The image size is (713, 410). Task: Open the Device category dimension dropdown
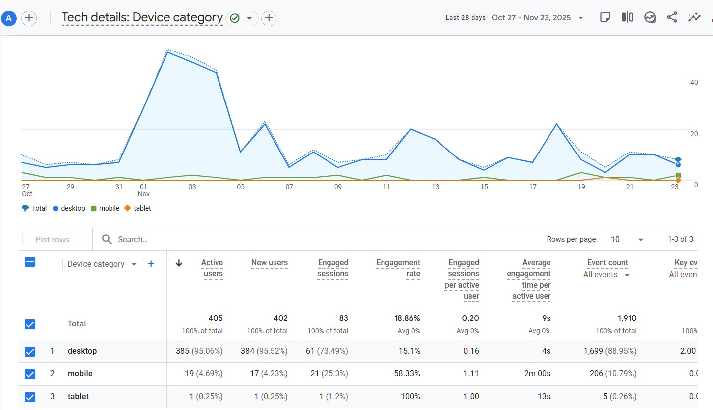[x=103, y=264]
